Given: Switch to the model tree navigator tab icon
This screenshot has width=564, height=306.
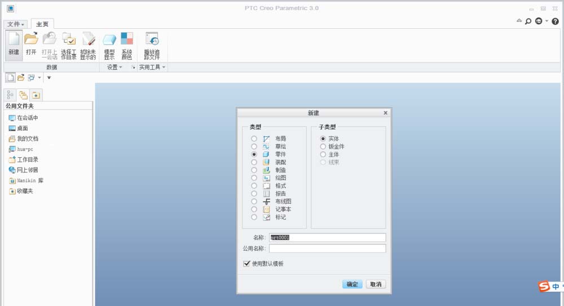Looking at the screenshot, I should [x=10, y=95].
